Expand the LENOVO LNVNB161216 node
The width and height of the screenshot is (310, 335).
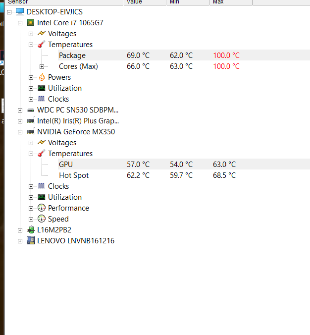pyautogui.click(x=20, y=241)
